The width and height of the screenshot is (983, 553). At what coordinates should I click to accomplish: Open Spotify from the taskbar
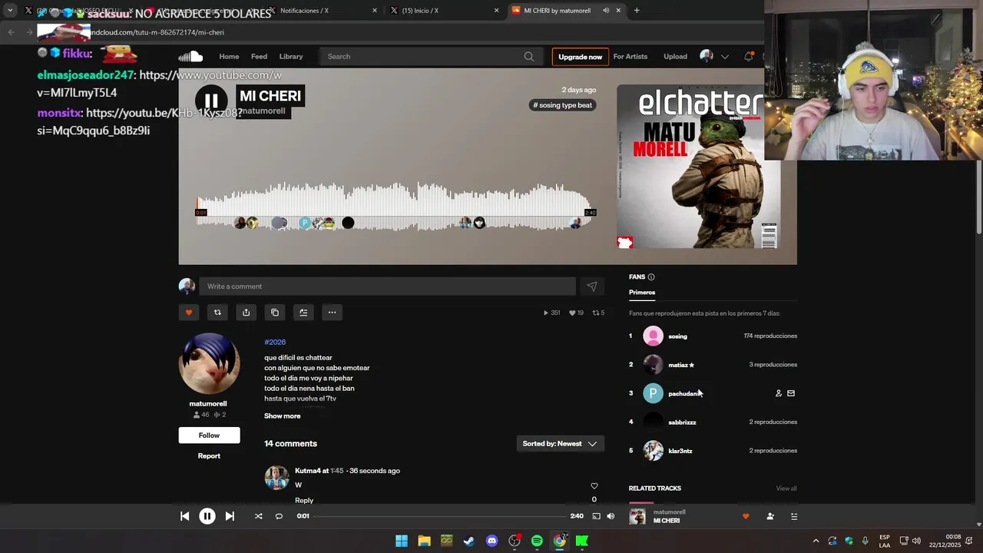pos(537,541)
